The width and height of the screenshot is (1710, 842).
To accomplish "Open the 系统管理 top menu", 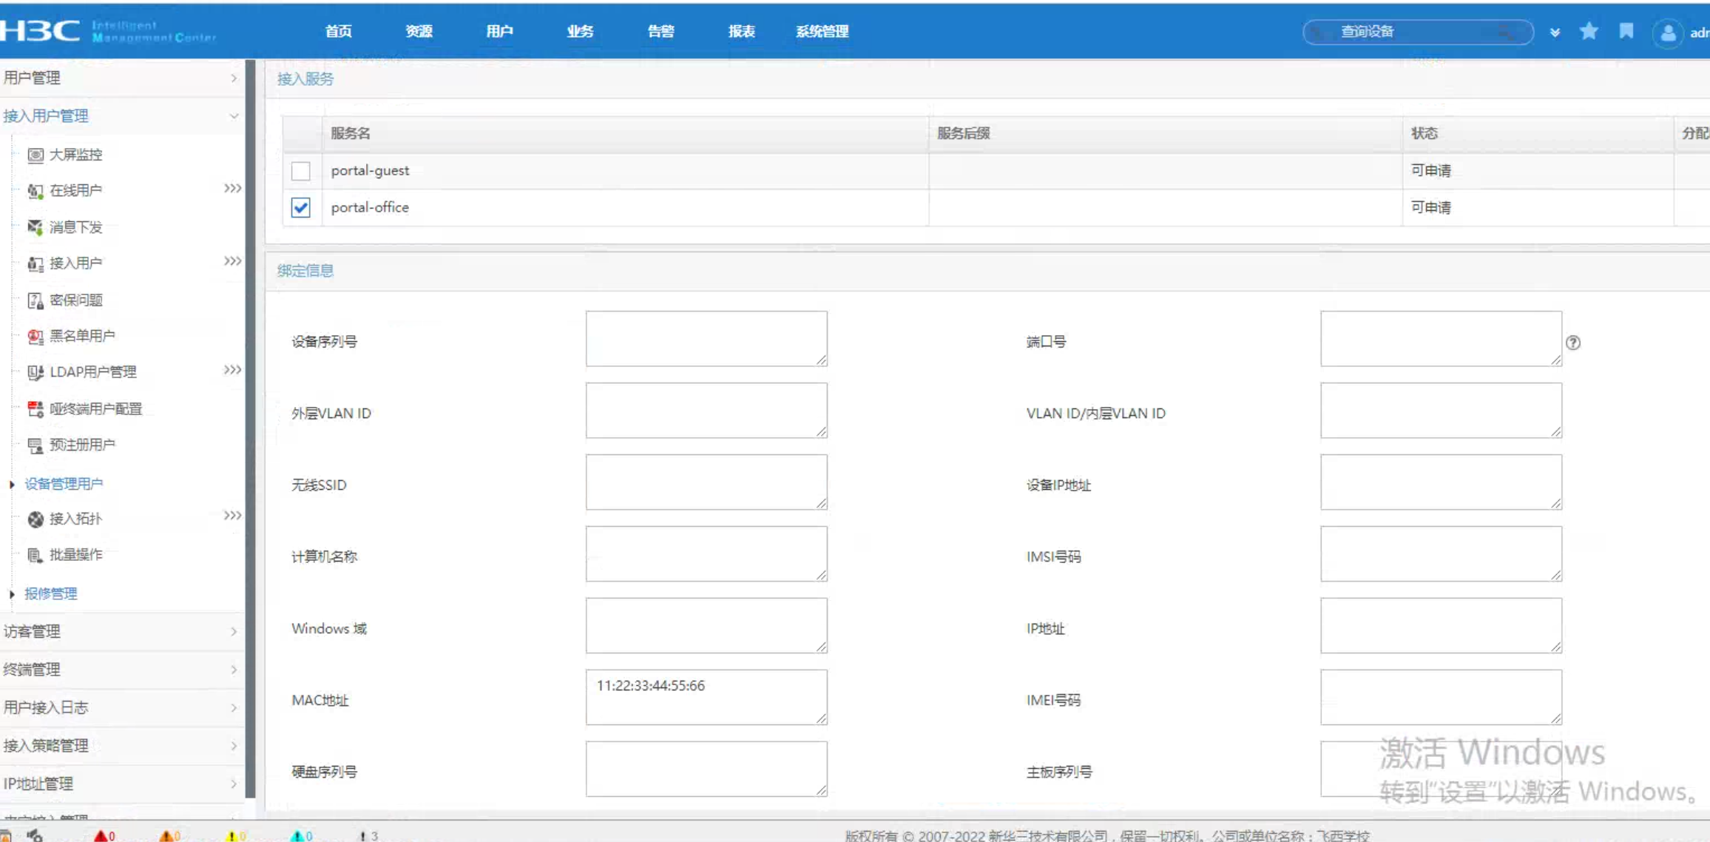I will [x=822, y=31].
